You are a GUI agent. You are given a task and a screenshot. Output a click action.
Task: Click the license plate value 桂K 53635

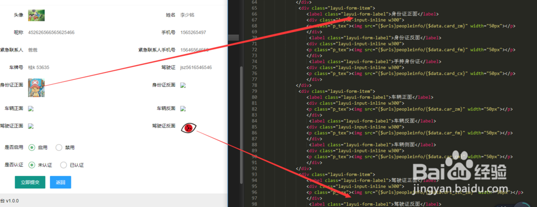tap(39, 68)
